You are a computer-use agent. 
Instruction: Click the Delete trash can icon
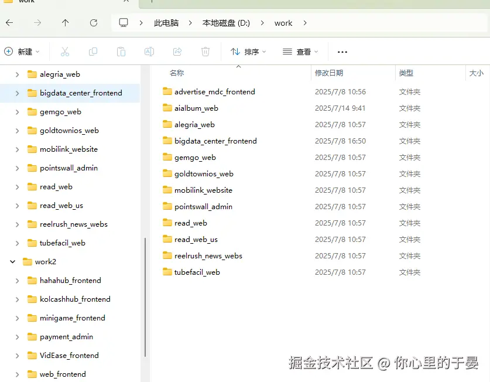tap(205, 52)
